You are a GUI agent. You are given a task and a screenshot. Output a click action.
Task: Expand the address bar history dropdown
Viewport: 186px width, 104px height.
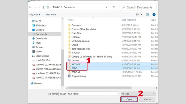pyautogui.click(x=106, y=7)
